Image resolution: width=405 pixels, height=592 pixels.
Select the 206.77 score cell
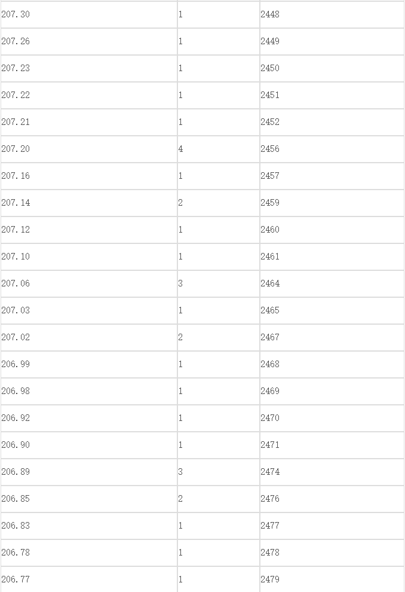89,579
